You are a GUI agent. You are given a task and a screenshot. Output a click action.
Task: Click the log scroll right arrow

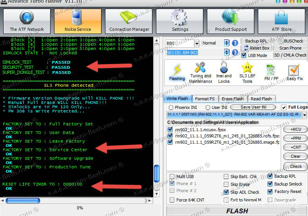[150, 200]
